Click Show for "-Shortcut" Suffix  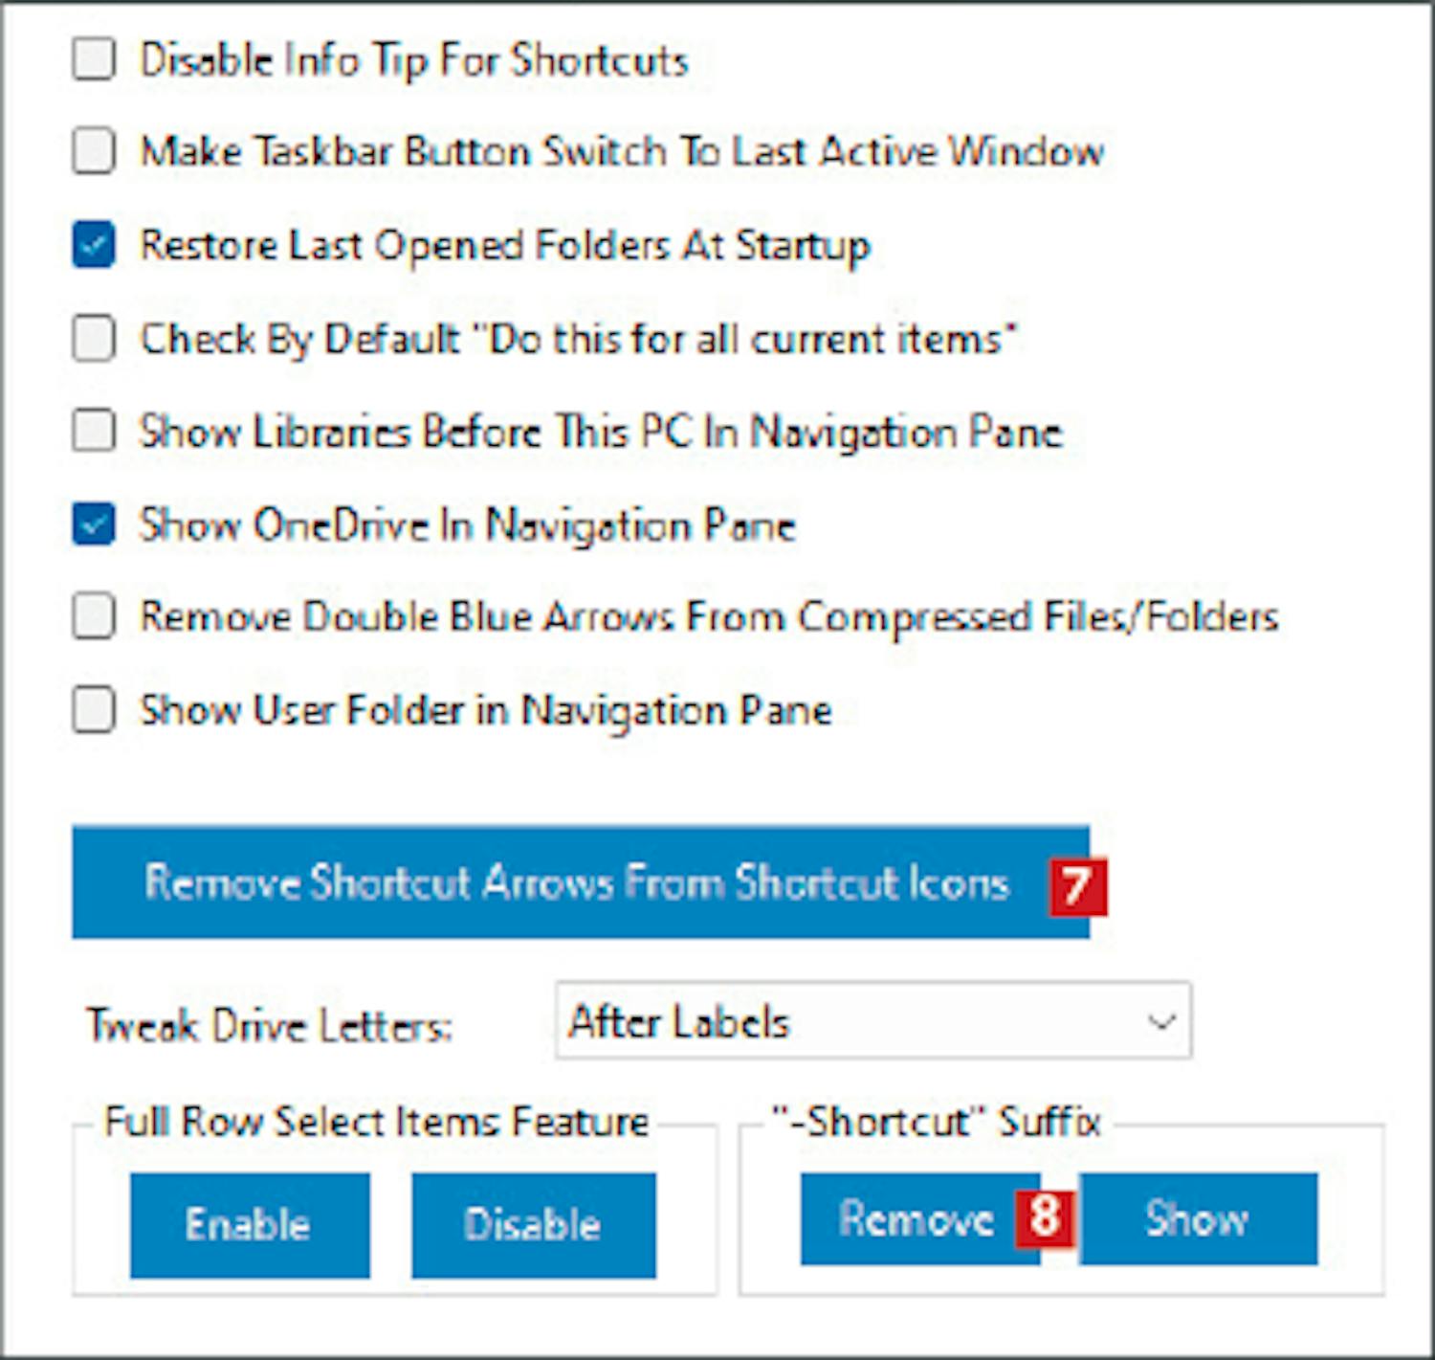point(1198,1219)
